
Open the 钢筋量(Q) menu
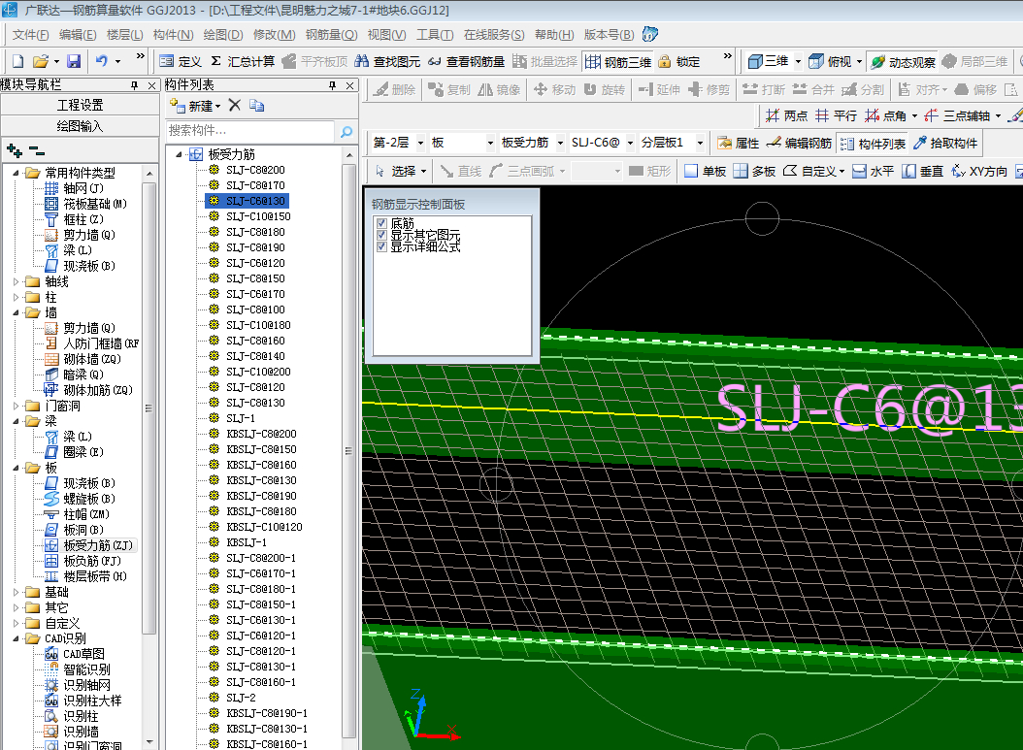tap(331, 35)
